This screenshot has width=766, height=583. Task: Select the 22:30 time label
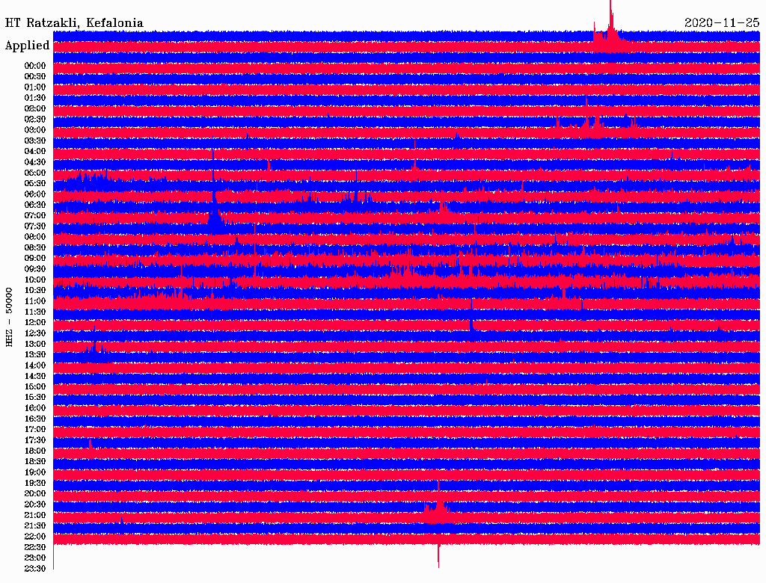tap(35, 547)
